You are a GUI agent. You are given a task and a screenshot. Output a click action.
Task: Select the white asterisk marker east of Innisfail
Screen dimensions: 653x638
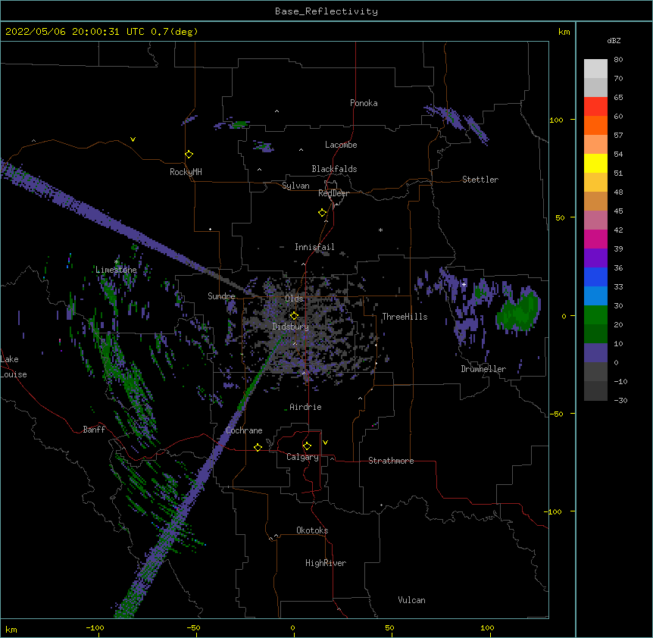380,230
